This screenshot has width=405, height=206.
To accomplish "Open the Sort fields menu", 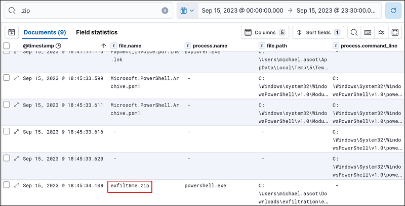I will click(318, 32).
